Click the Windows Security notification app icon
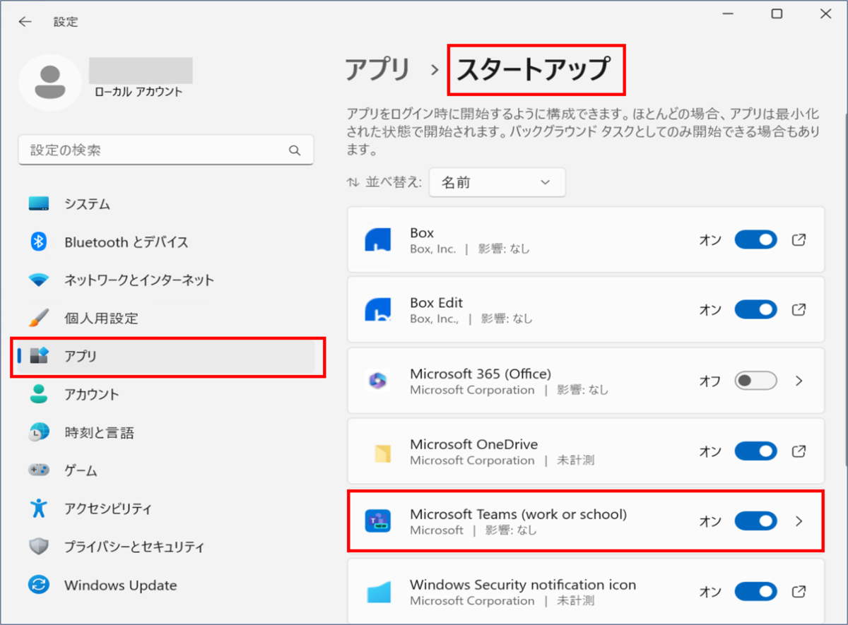Image resolution: width=848 pixels, height=625 pixels. [378, 593]
